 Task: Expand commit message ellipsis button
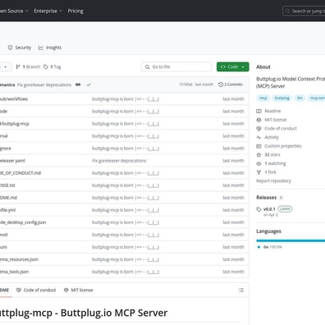point(78,85)
